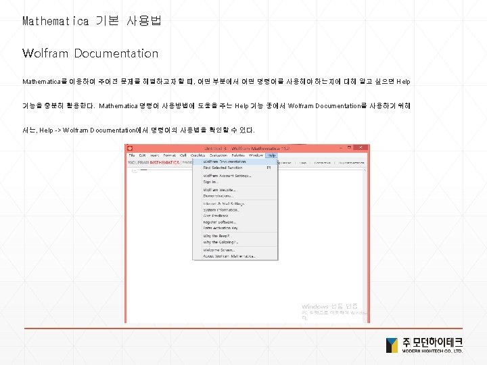Select System Information menu entry
The width and height of the screenshot is (487, 365).
(235, 210)
